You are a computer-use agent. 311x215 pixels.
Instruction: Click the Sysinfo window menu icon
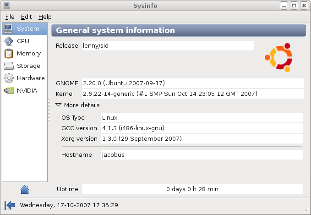point(6,6)
